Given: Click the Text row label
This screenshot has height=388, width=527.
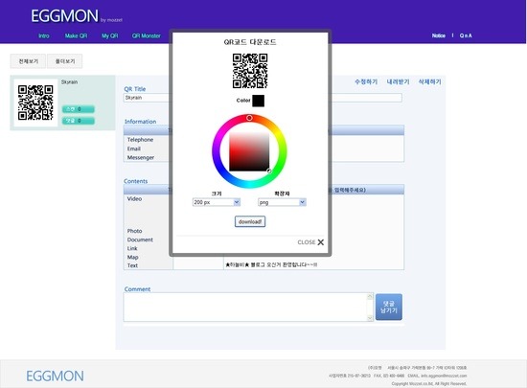Looking at the screenshot, I should pyautogui.click(x=132, y=265).
